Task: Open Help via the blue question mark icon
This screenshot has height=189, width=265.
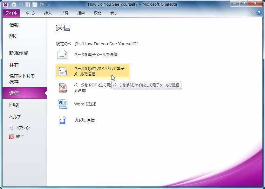Action: [x=259, y=13]
